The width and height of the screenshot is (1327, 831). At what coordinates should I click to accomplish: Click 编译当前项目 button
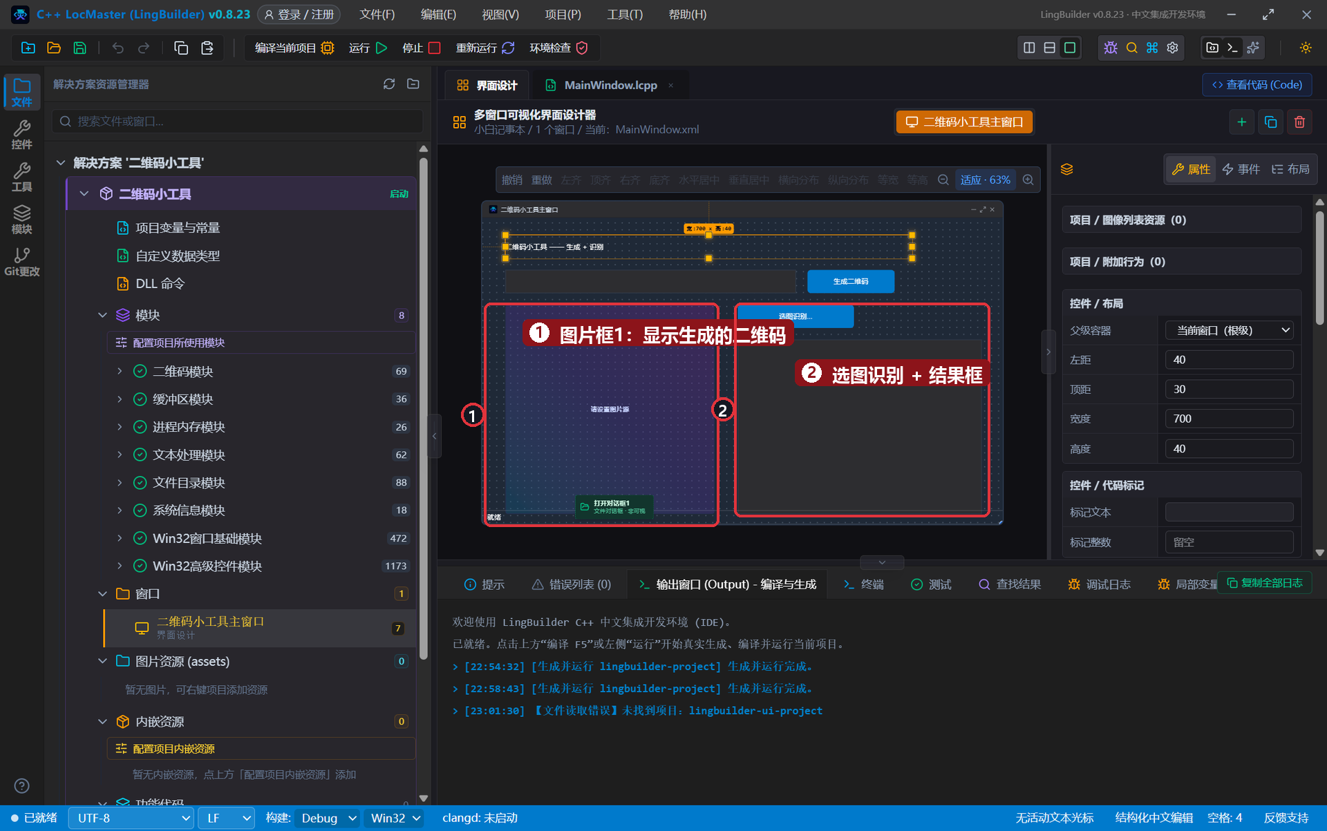click(294, 48)
